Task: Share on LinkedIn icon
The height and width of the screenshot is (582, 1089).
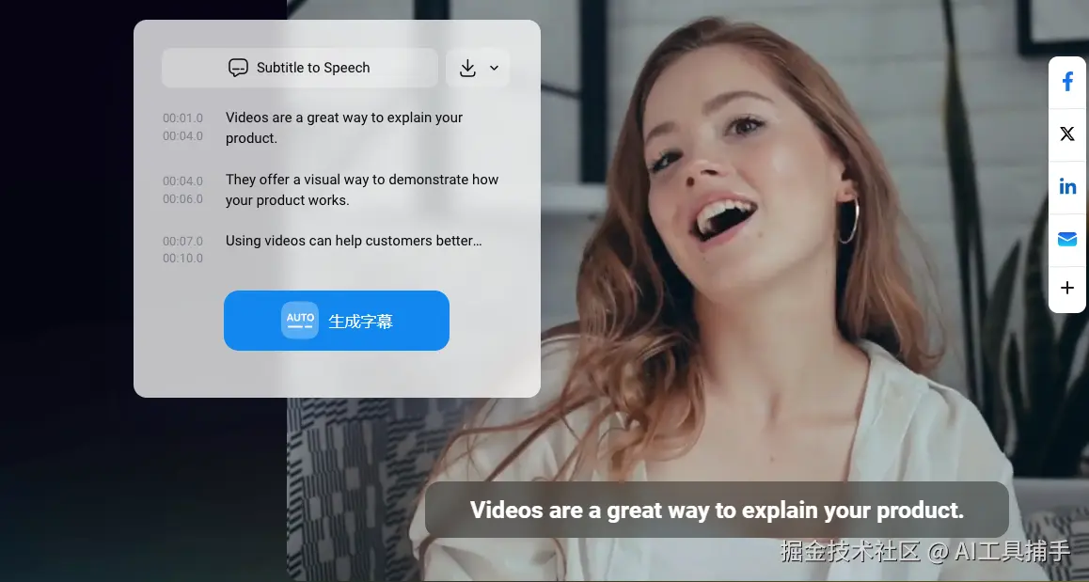Action: 1067,187
